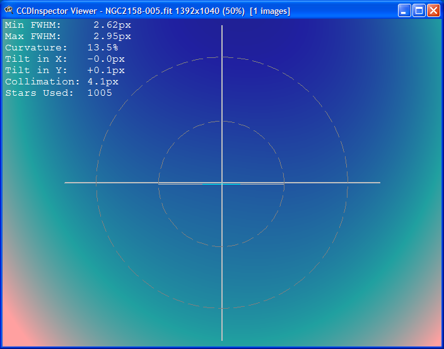Image resolution: width=444 pixels, height=349 pixels.
Task: Click the pink bottom-left corner of the map
Action: pyautogui.click(x=11, y=335)
